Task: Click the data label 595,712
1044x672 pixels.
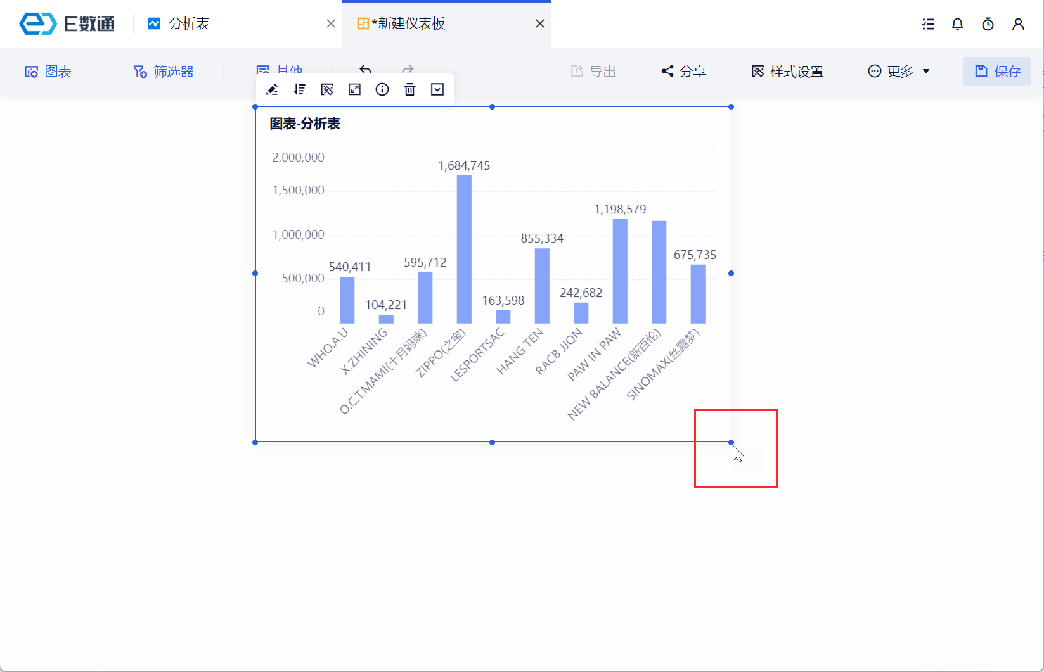Action: click(x=425, y=263)
